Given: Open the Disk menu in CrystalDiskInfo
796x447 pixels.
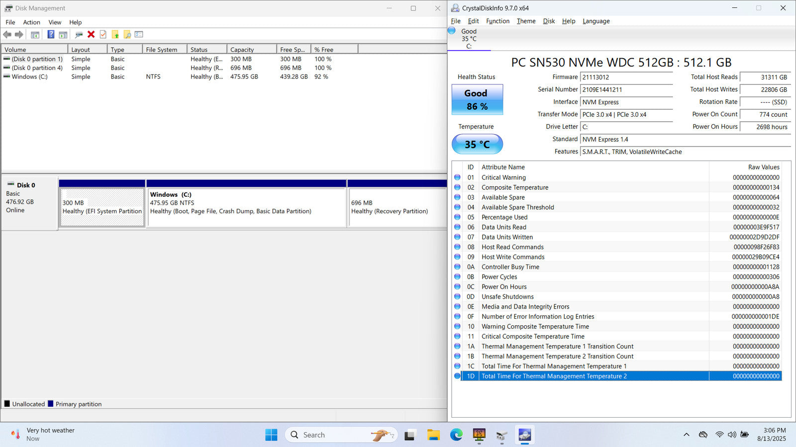Looking at the screenshot, I should click(549, 21).
